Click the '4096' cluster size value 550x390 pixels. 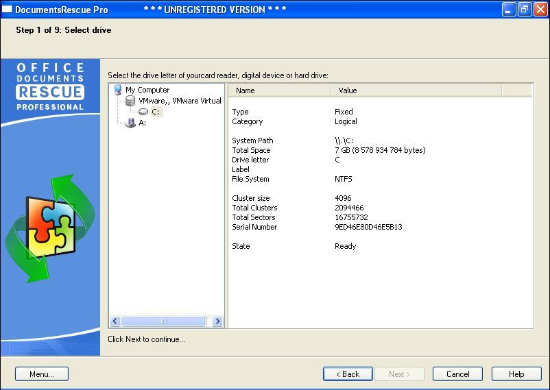[x=343, y=198]
